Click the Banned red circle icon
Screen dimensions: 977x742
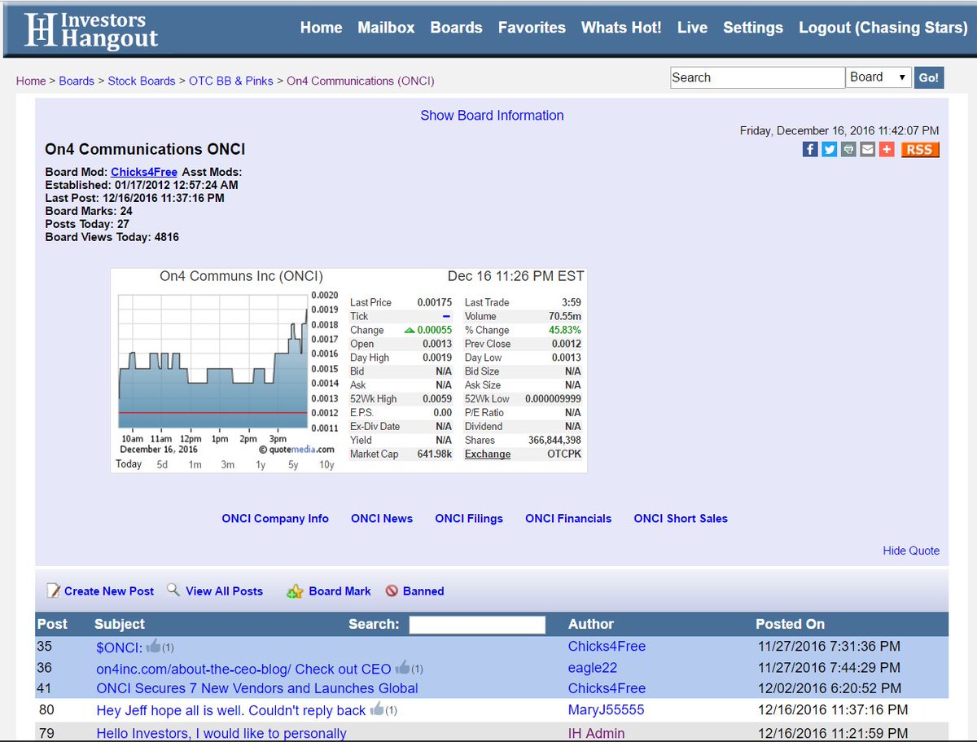(392, 591)
